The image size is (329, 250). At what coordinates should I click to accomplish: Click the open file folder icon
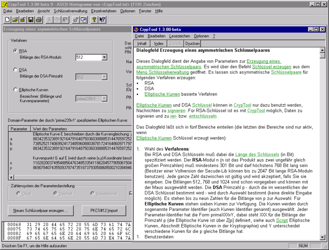[15, 20]
